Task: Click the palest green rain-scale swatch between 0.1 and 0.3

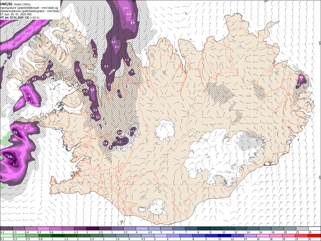Action: click(x=6, y=235)
